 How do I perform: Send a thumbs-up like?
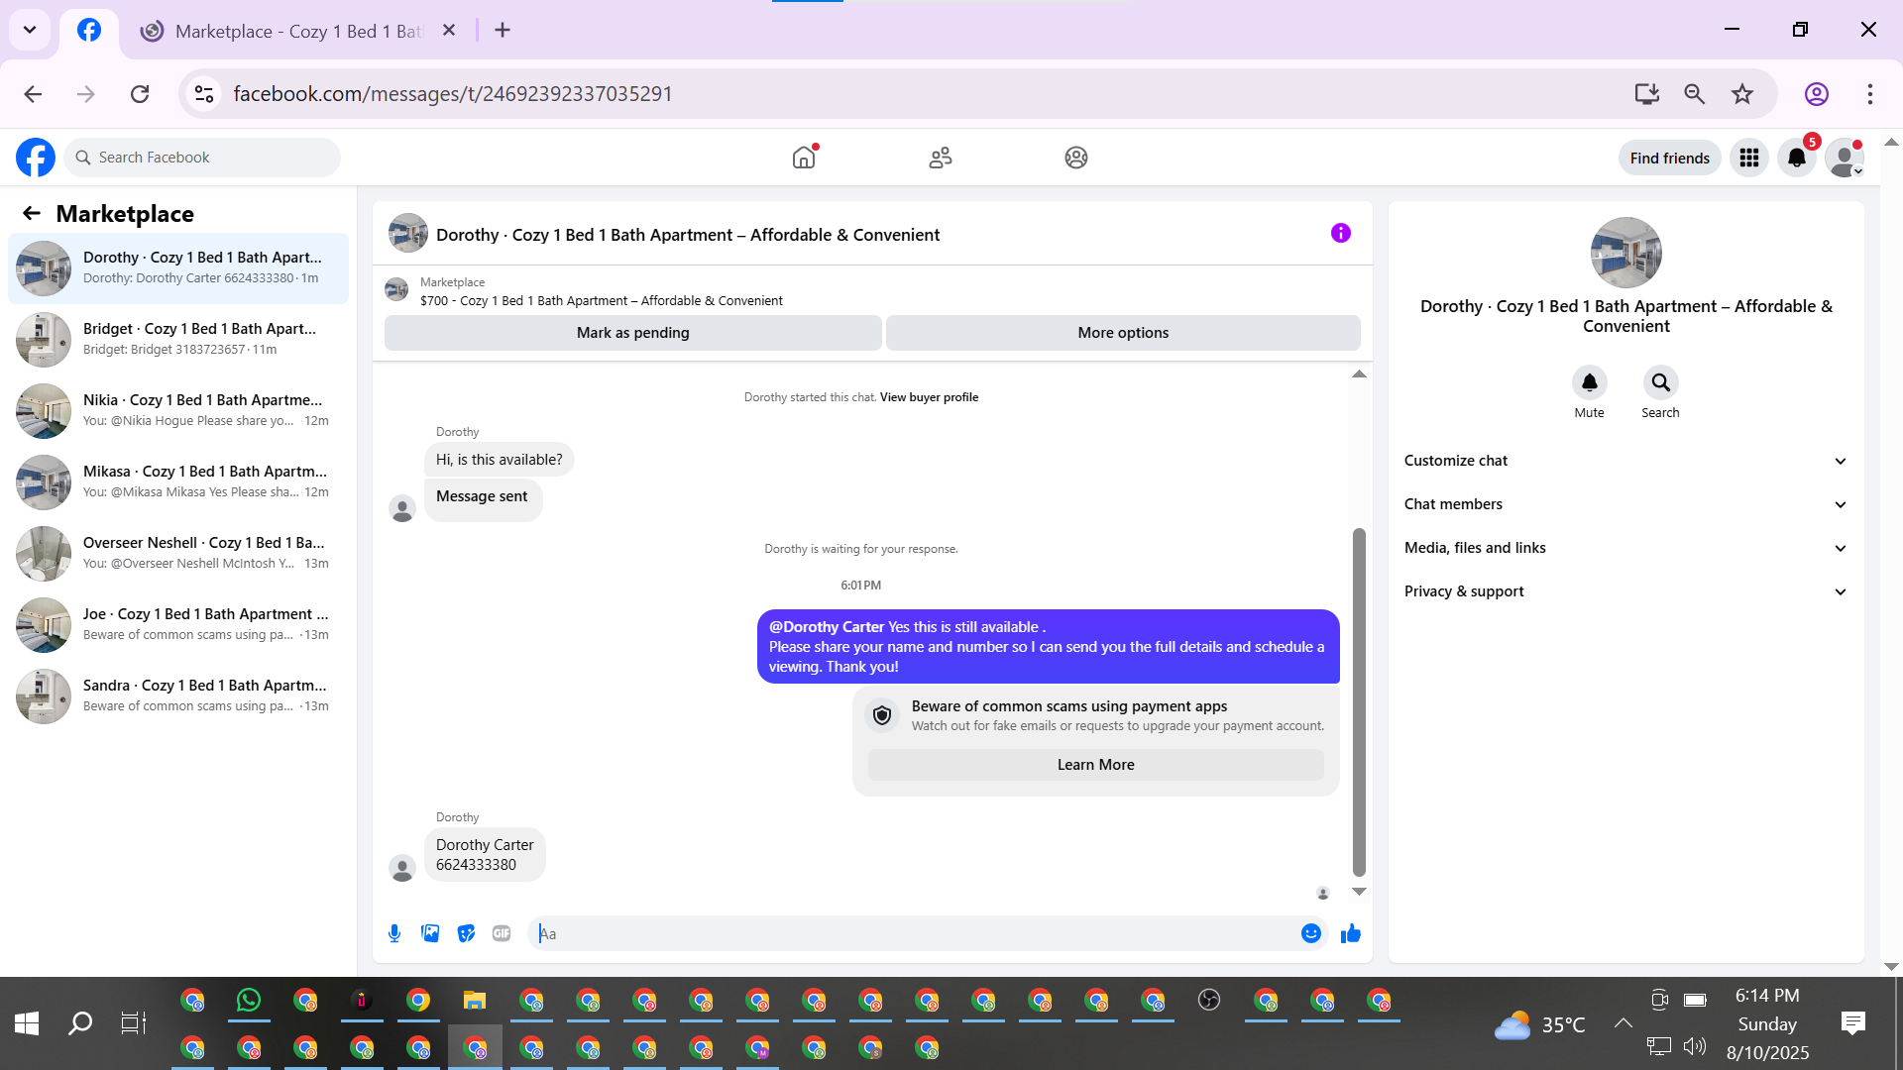(1350, 933)
